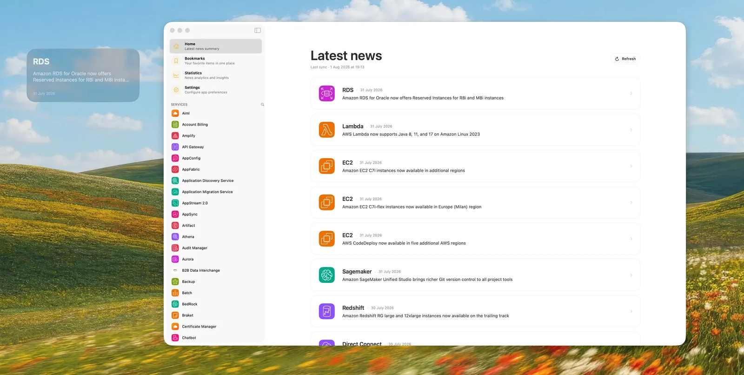Click the Settings gear icon
This screenshot has height=375, width=744.
176,89
